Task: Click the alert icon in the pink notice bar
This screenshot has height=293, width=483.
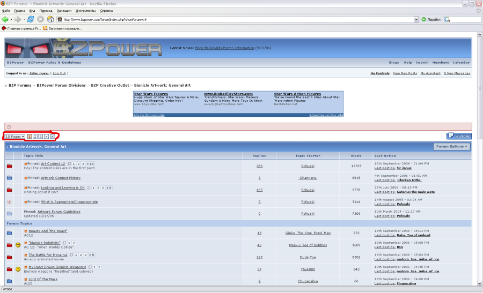Action: pyautogui.click(x=9, y=126)
